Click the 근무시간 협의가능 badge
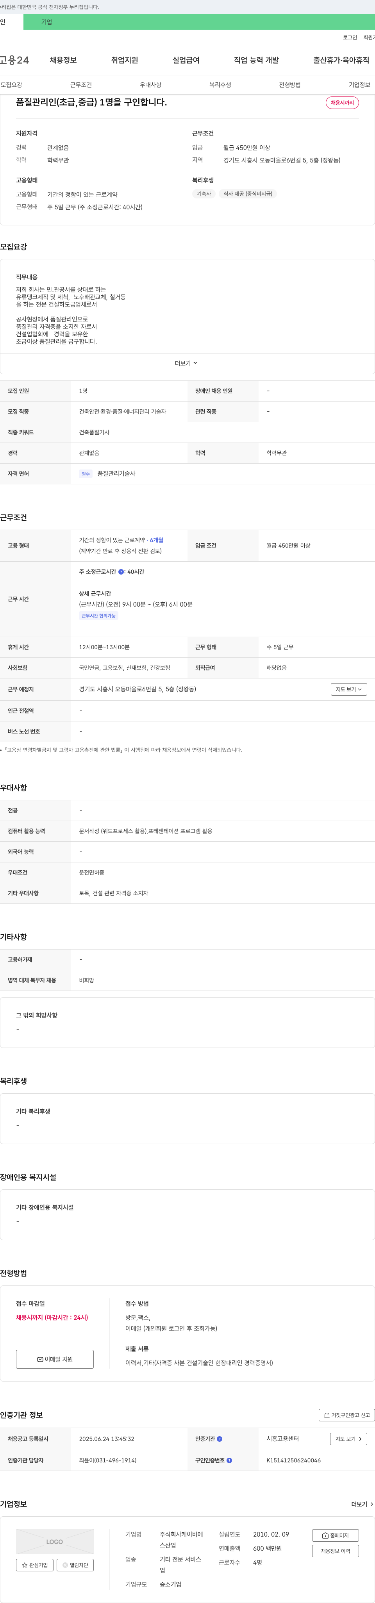The height and width of the screenshot is (1603, 375). coord(98,616)
